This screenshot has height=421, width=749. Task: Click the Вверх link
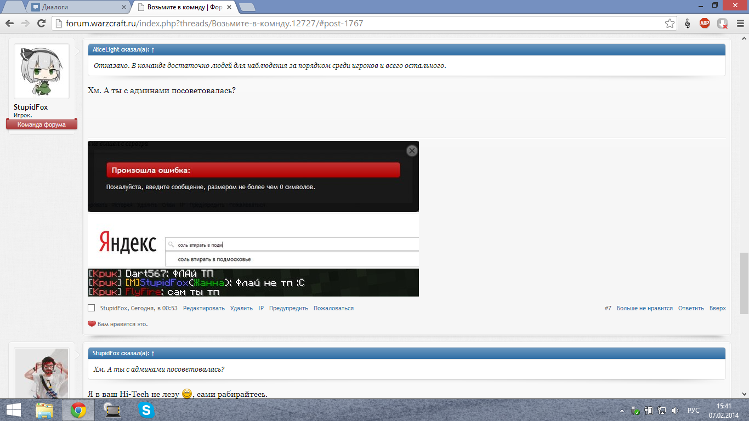click(718, 308)
